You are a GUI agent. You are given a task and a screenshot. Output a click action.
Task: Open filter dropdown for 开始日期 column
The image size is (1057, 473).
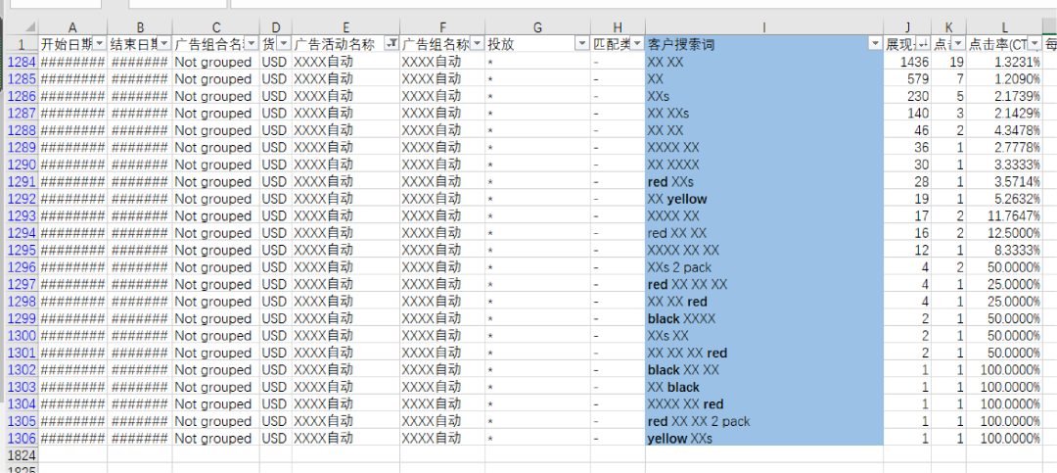98,44
